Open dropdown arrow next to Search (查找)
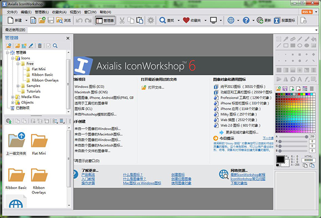Screen dimensions: 321x218 179,20
